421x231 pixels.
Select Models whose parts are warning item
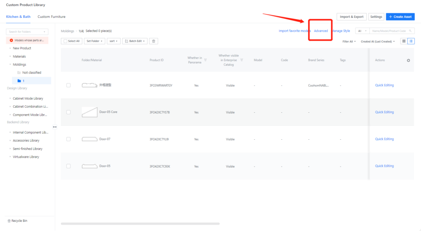[27, 40]
